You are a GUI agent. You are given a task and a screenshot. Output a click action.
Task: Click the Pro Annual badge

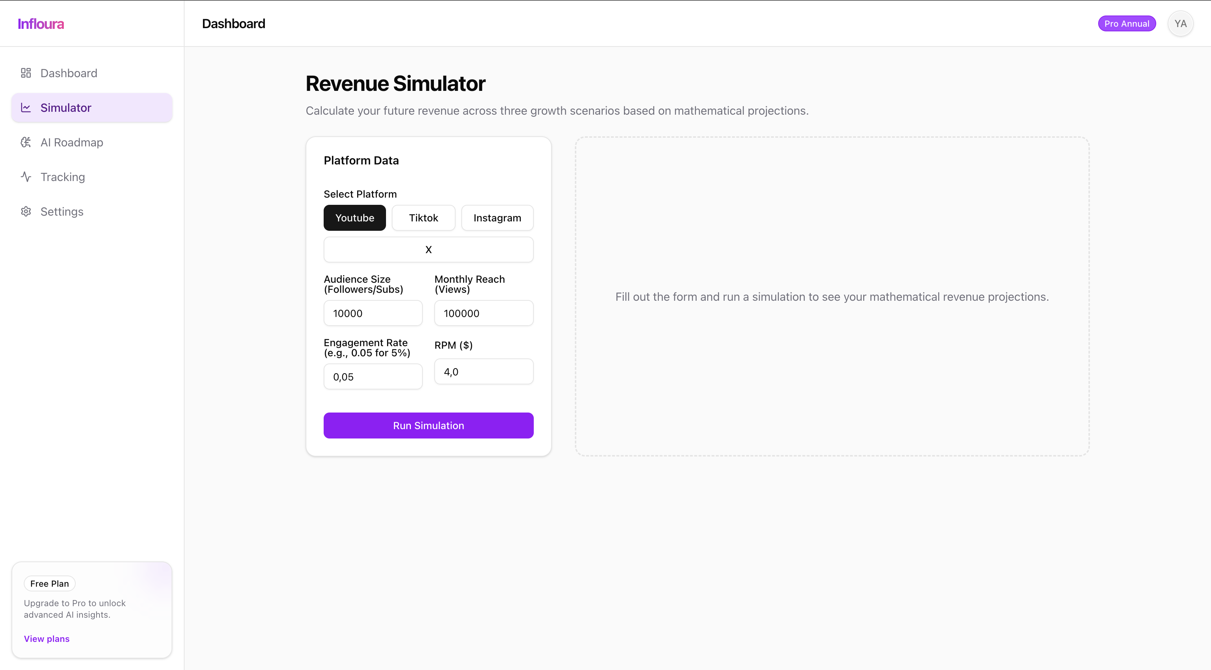(1127, 23)
